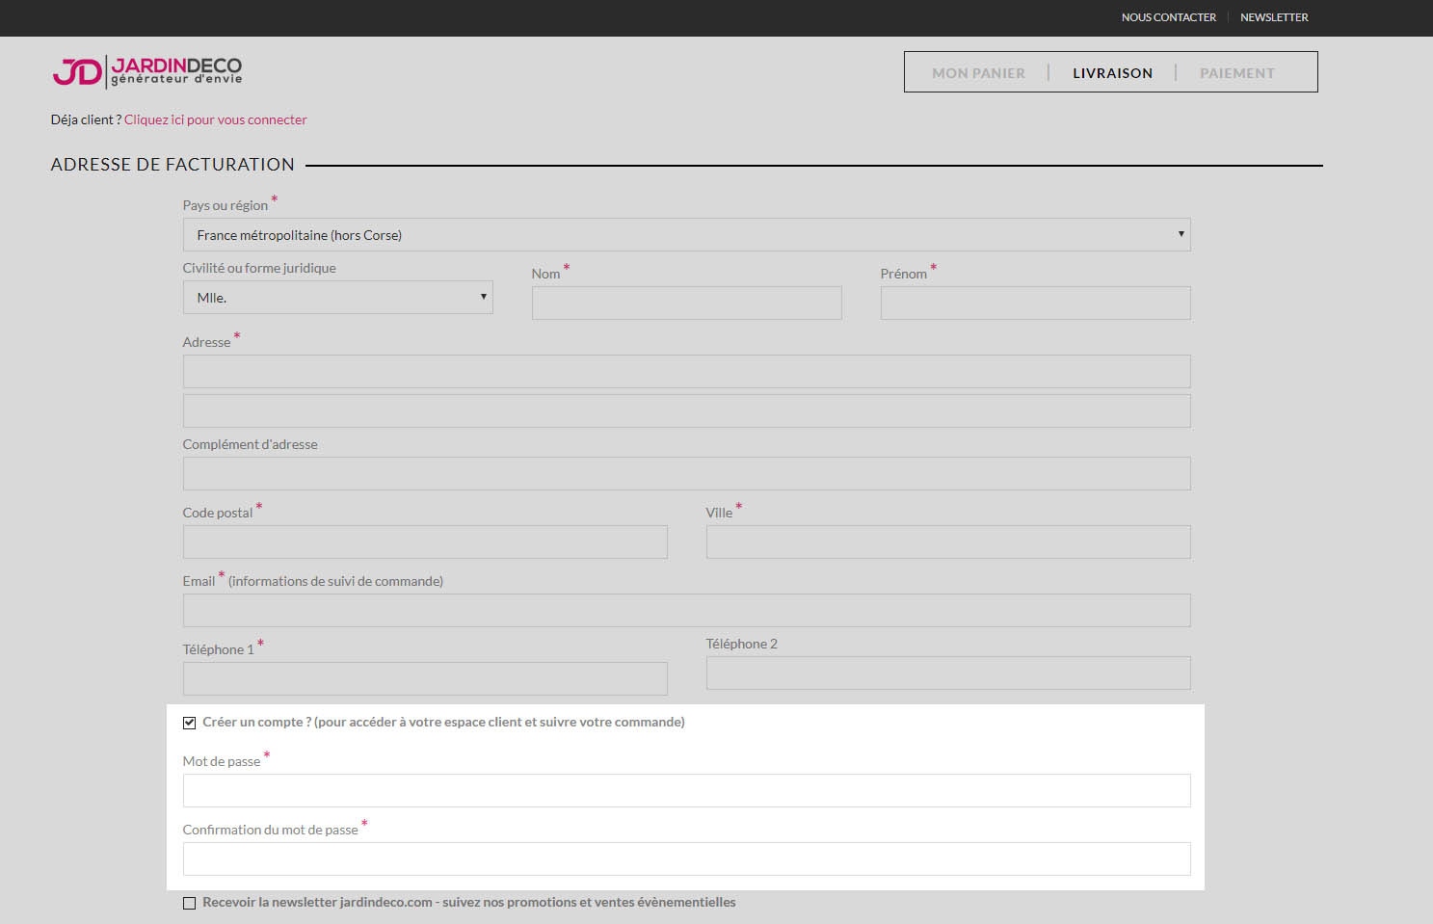
Task: Select the Livraison step tab
Action: [x=1112, y=73]
